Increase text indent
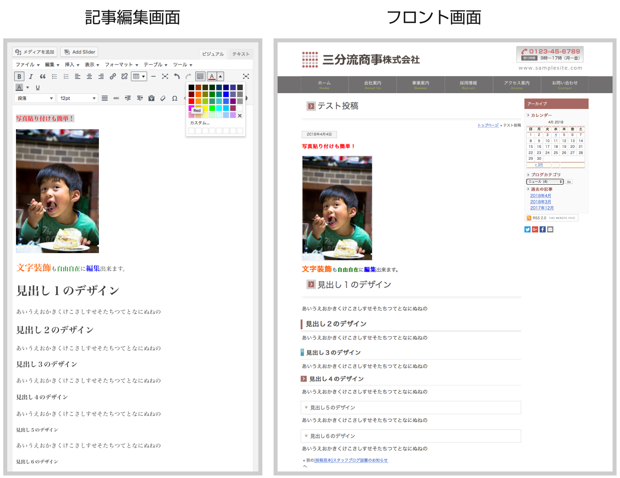 [x=140, y=98]
